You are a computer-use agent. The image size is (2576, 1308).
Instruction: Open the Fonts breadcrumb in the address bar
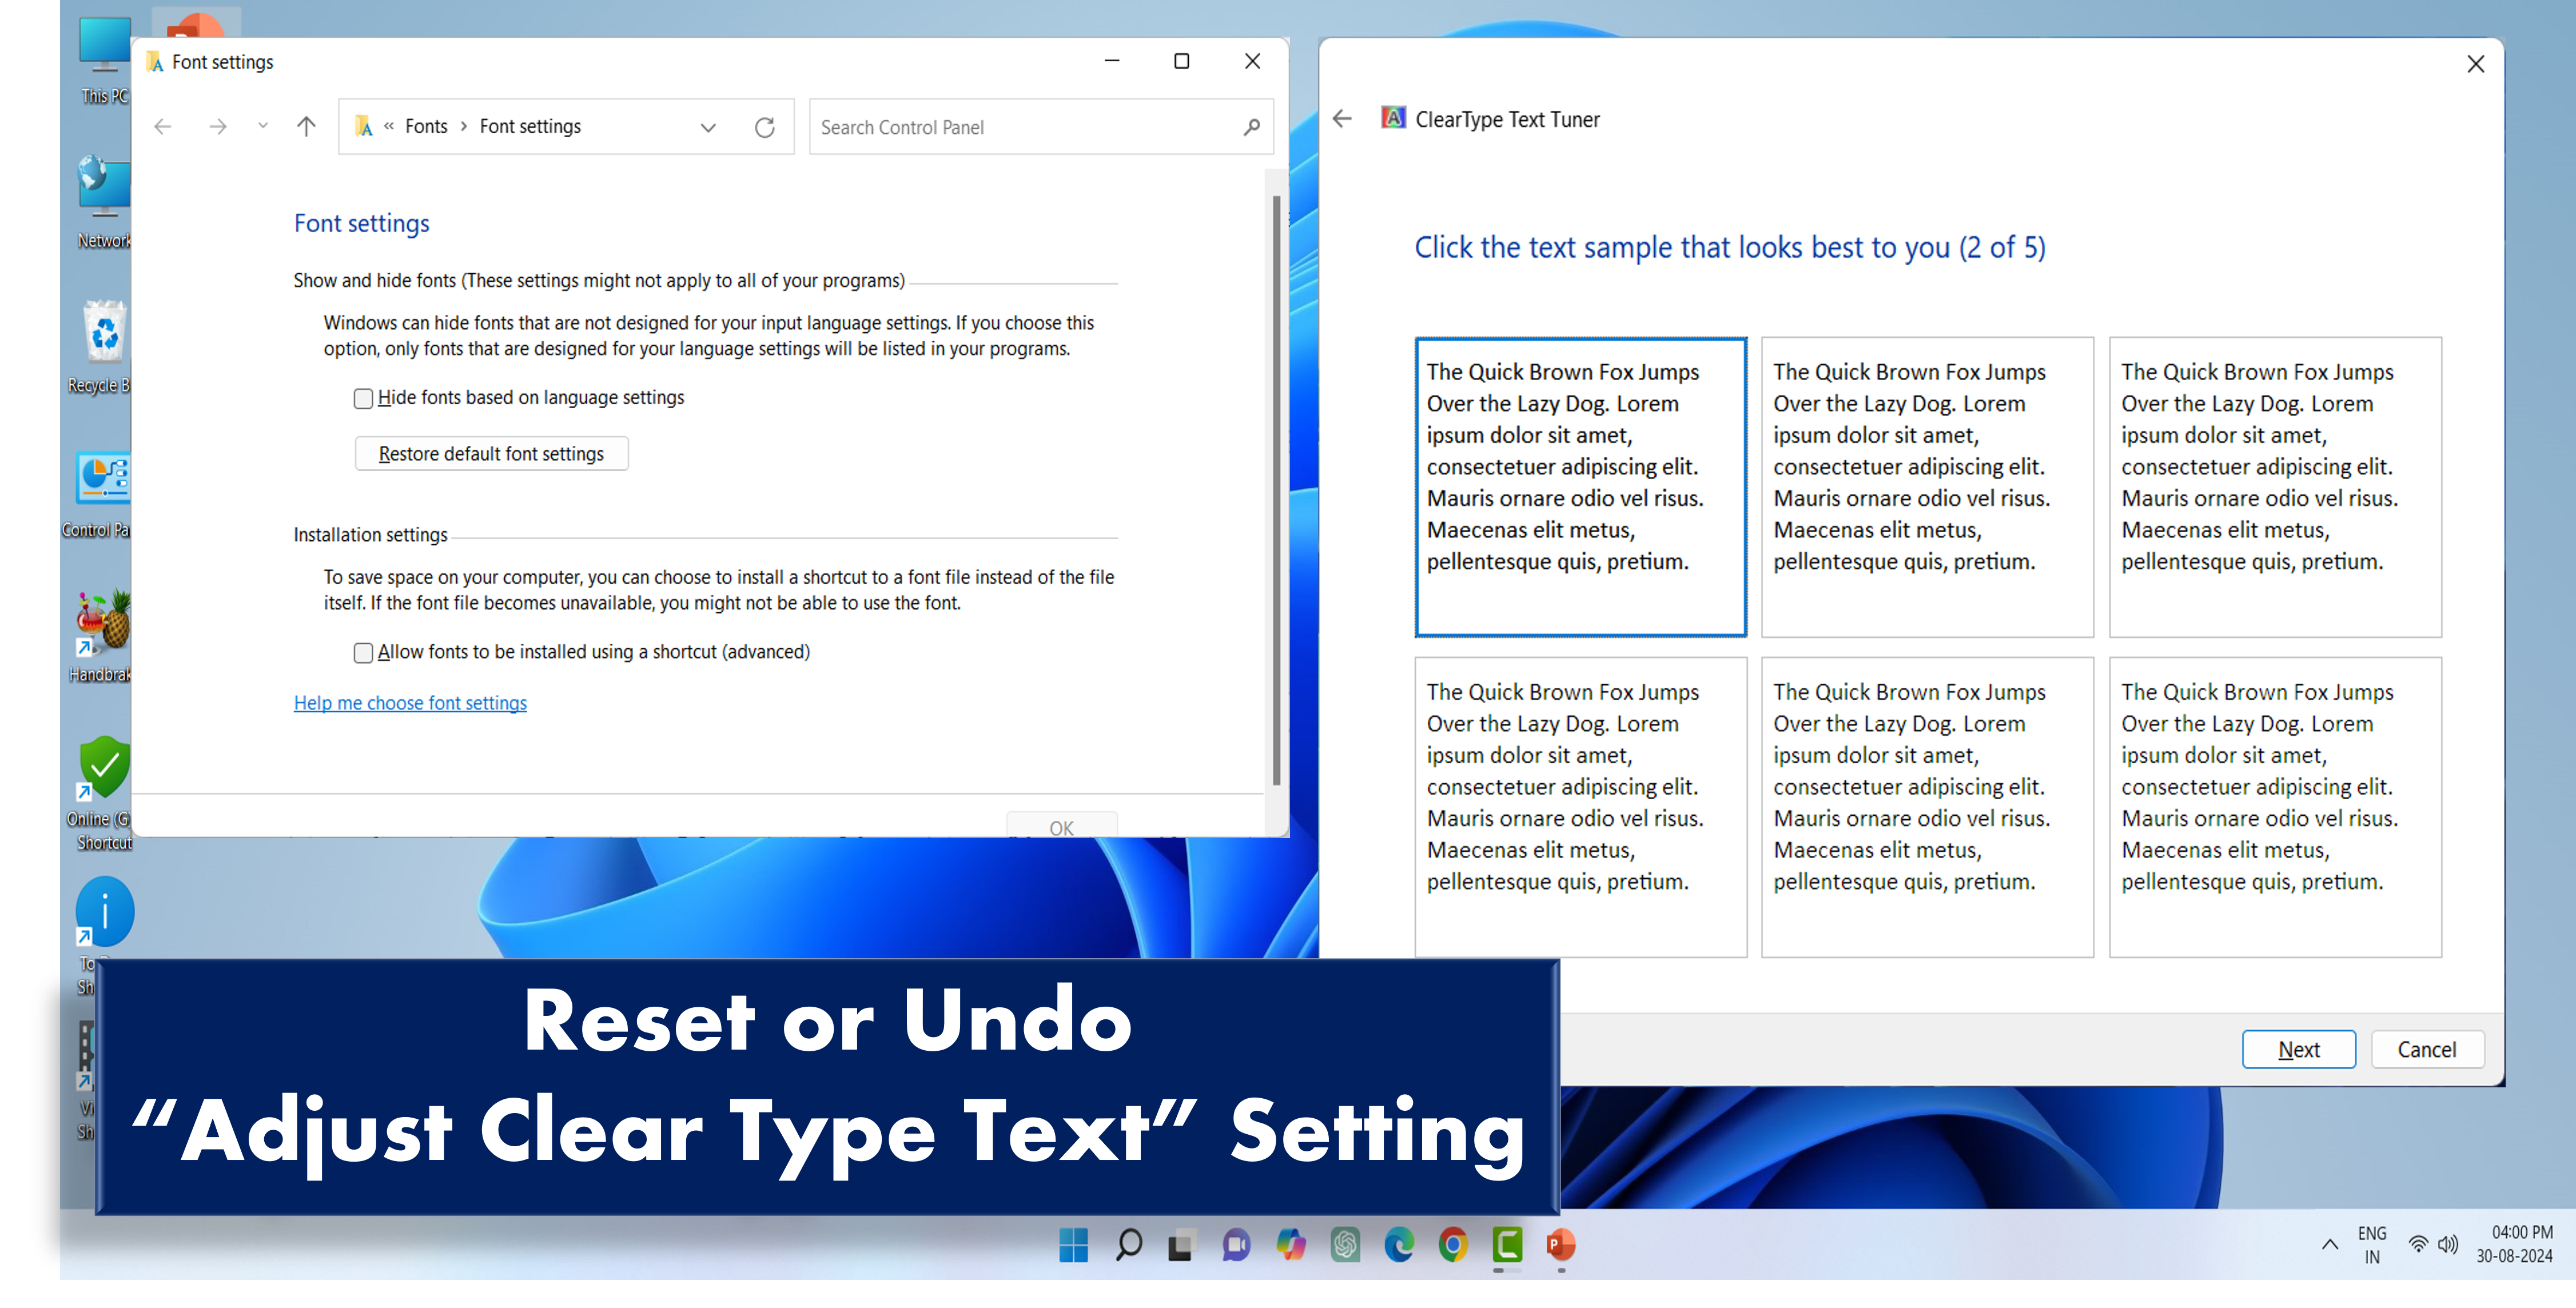pos(426,127)
